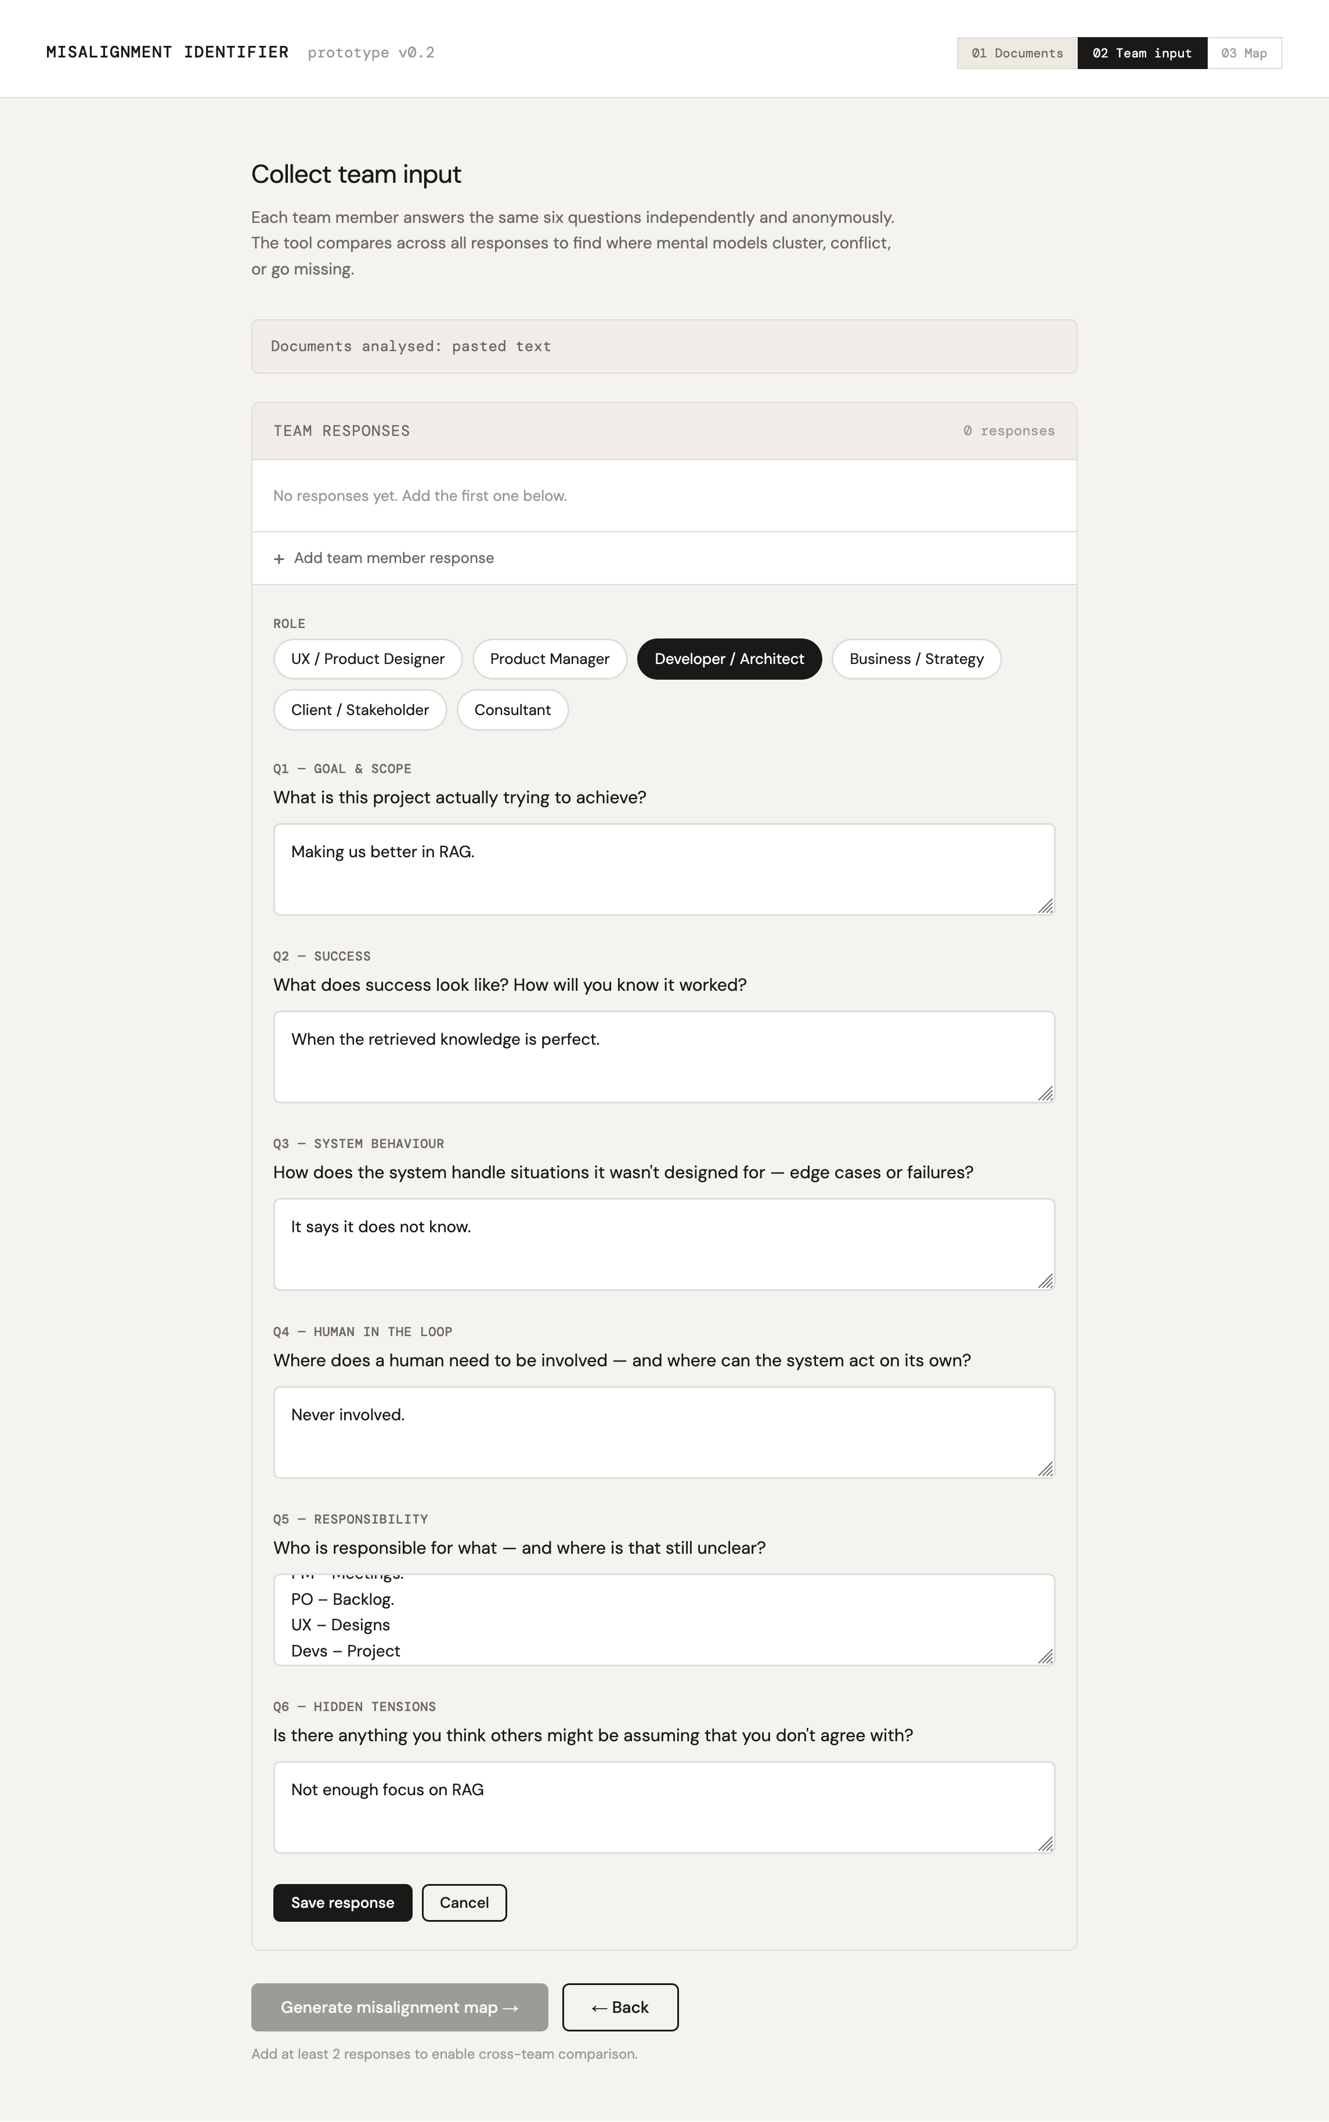
Task: Click the resize grip on the Q2 success textarea
Action: click(x=1045, y=1094)
